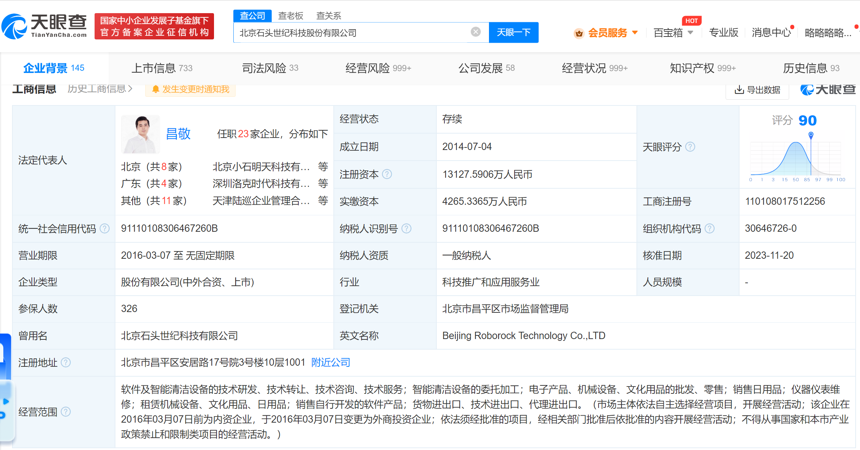Open the 司法风险 tab

tap(270, 68)
